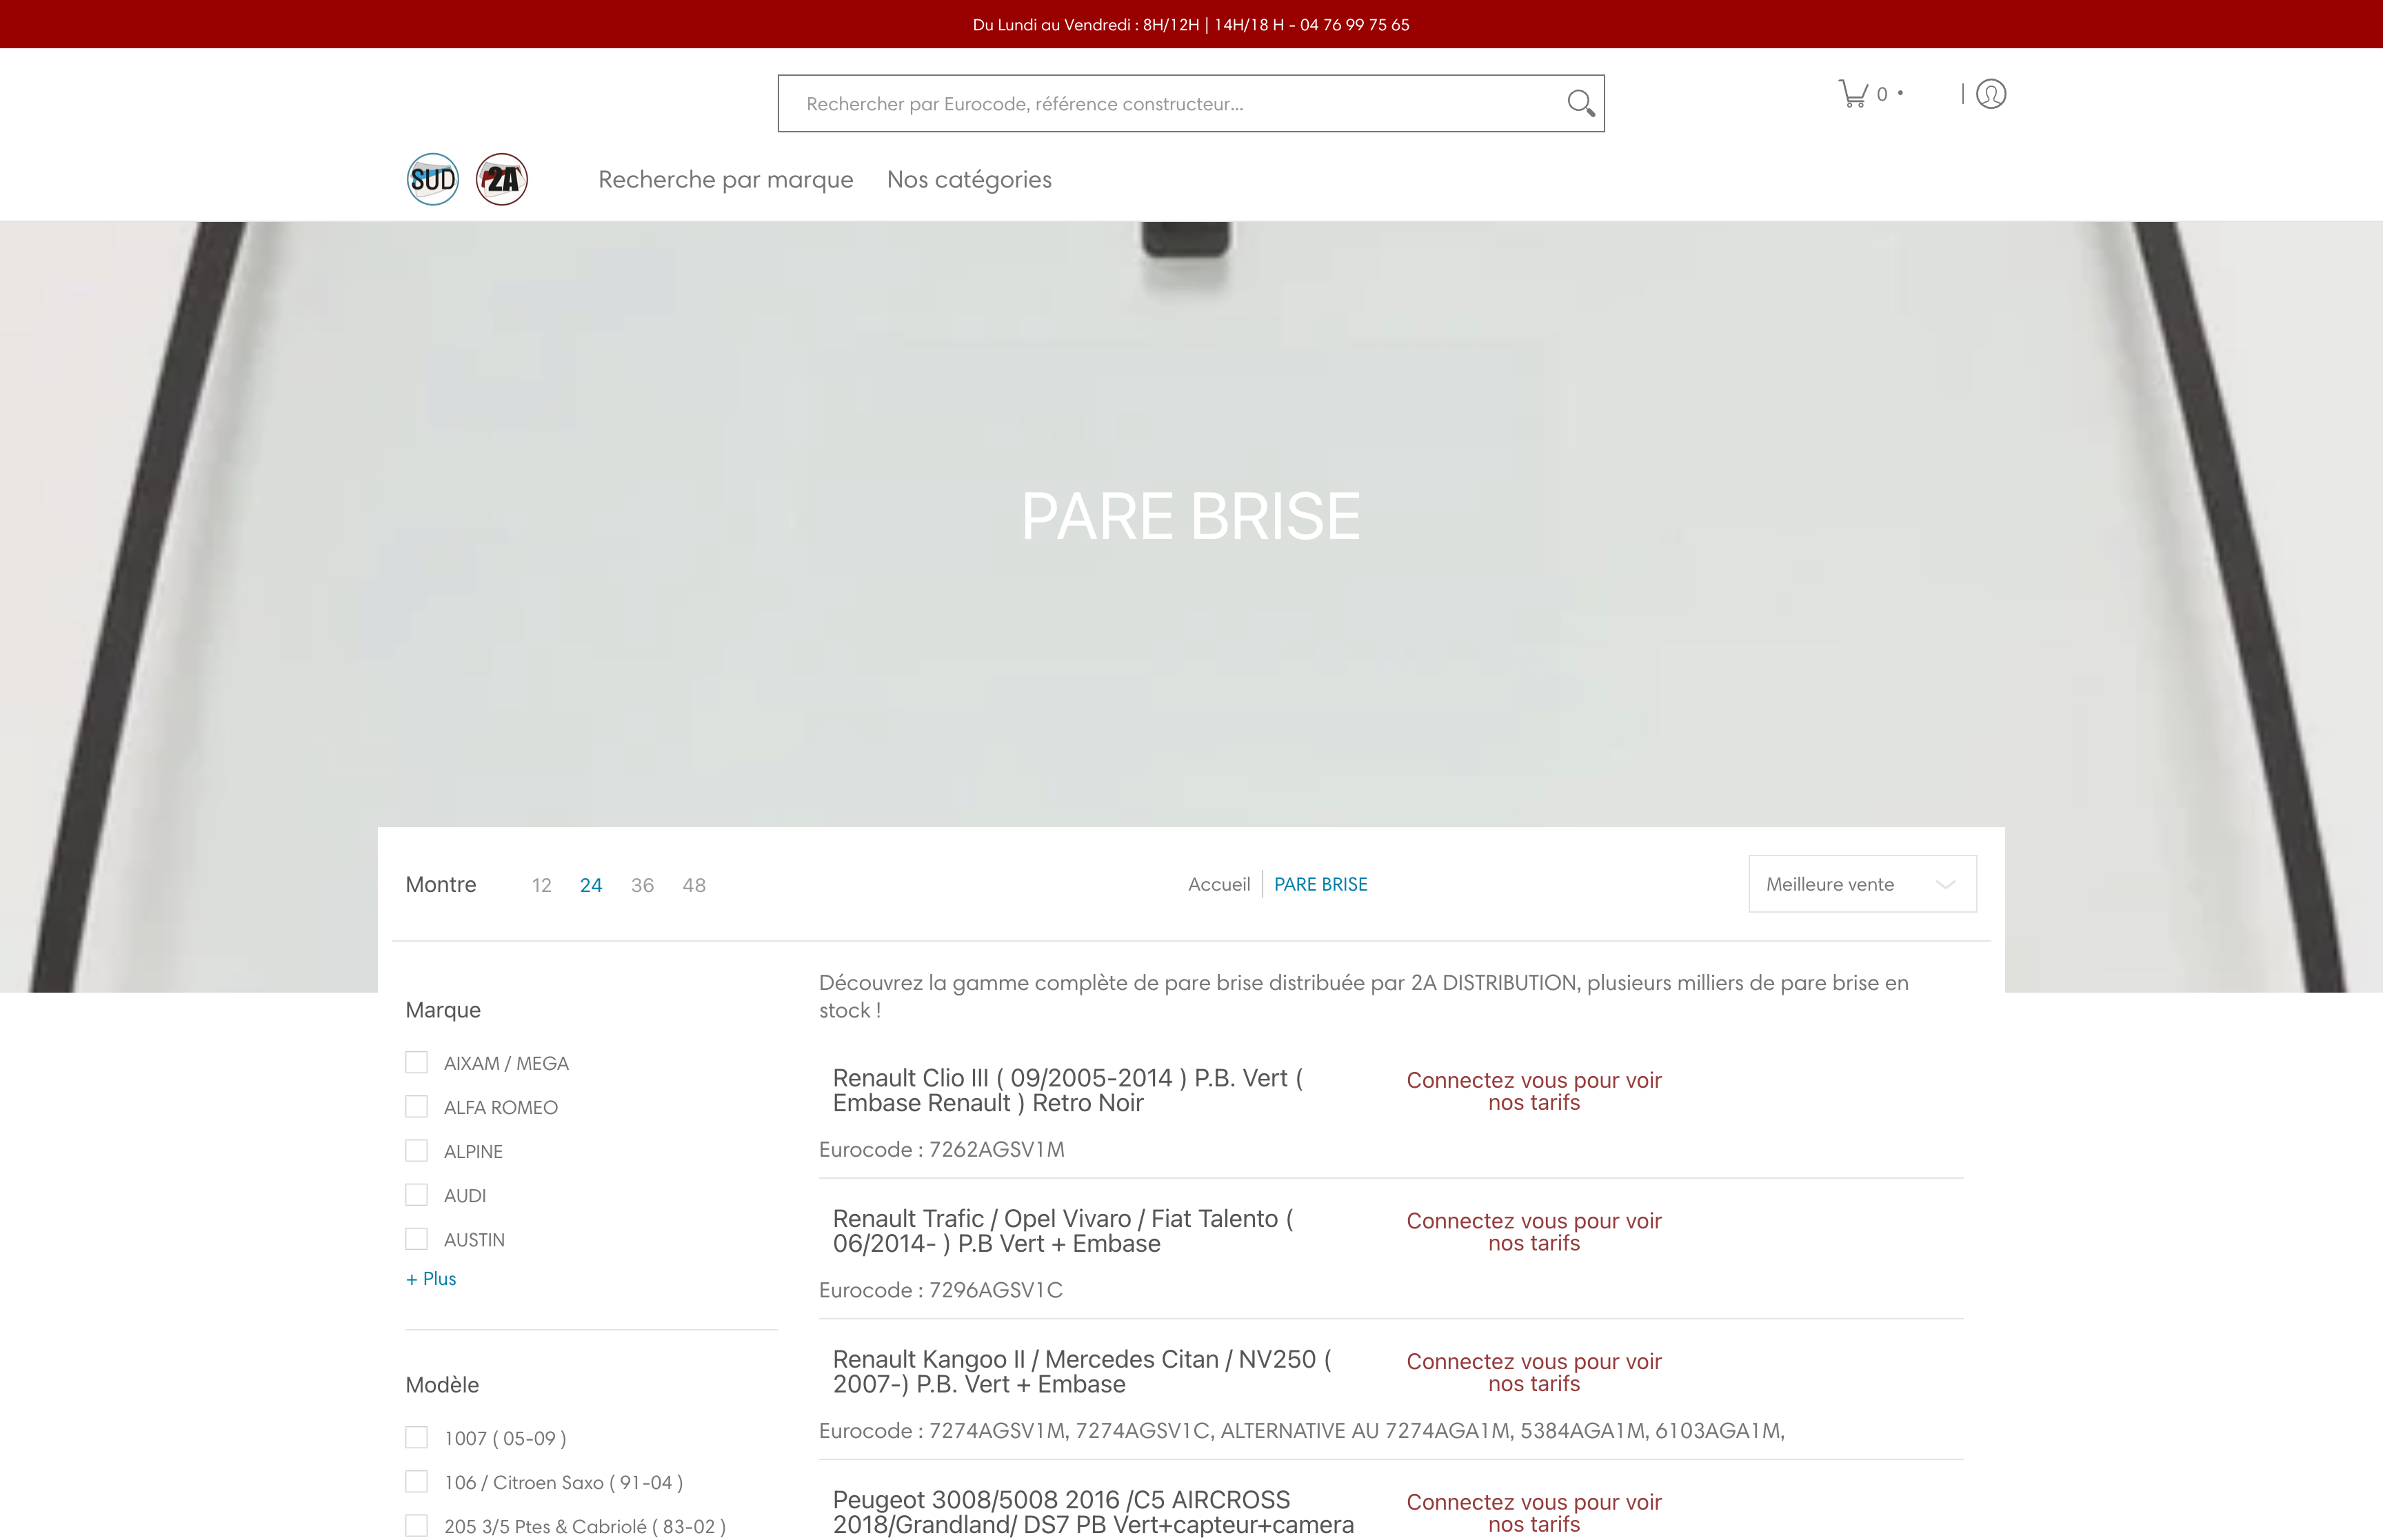This screenshot has height=1540, width=2383.
Task: Click inside the Eurocode search field
Action: tap(1150, 102)
